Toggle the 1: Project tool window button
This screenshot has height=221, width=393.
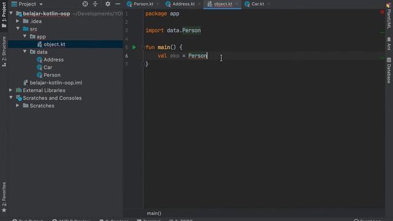pos(4,15)
